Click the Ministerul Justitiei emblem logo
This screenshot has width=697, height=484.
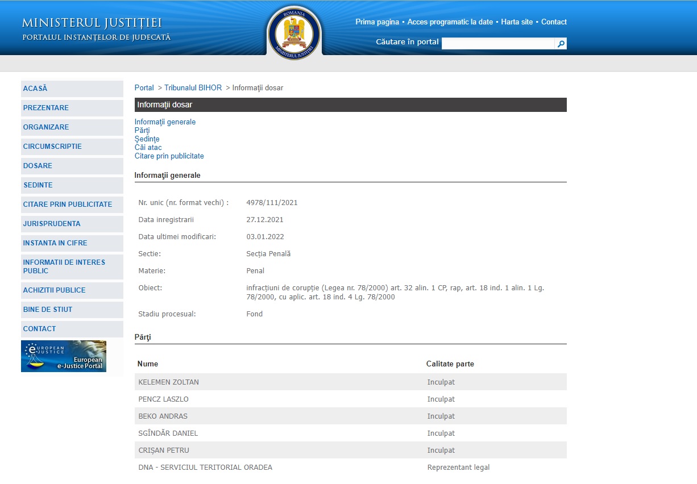(x=294, y=32)
